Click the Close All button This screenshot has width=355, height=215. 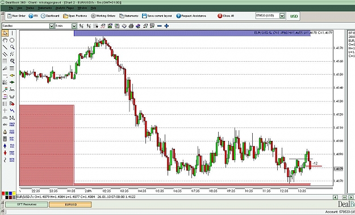225,16
